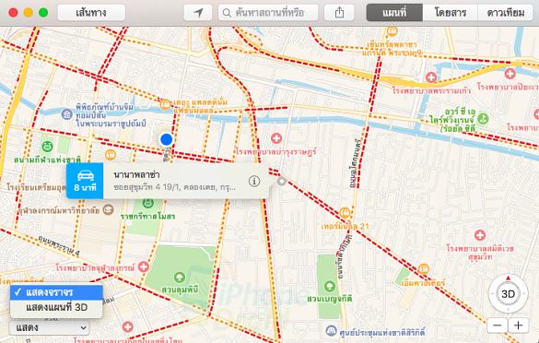
Task: Select แสดงแผนที่ 3D menu entry
Action: coord(56,307)
